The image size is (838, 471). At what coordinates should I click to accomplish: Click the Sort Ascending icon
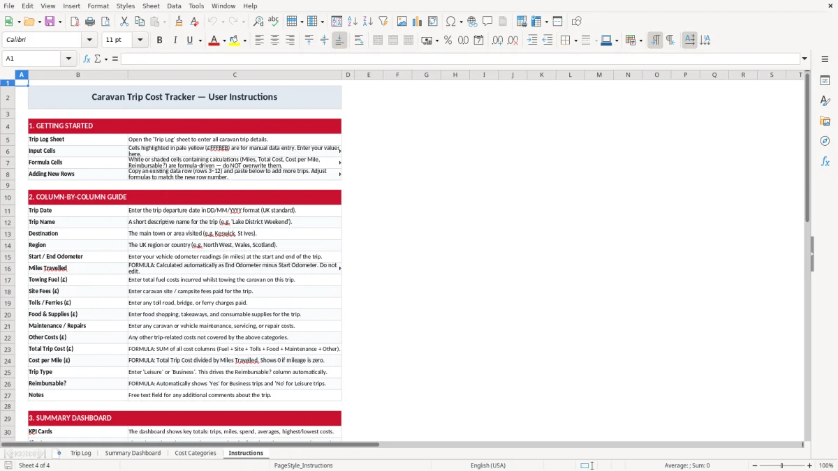[x=352, y=22]
